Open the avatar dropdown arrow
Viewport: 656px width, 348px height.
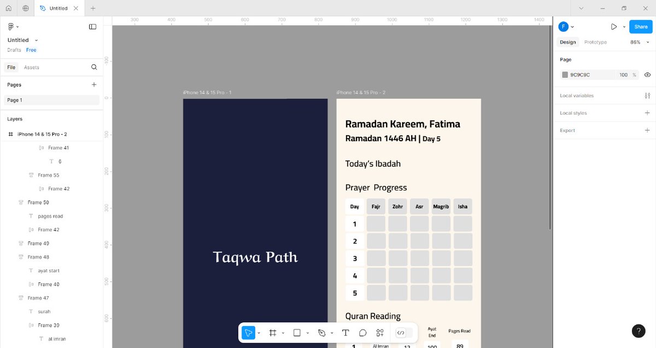point(572,27)
